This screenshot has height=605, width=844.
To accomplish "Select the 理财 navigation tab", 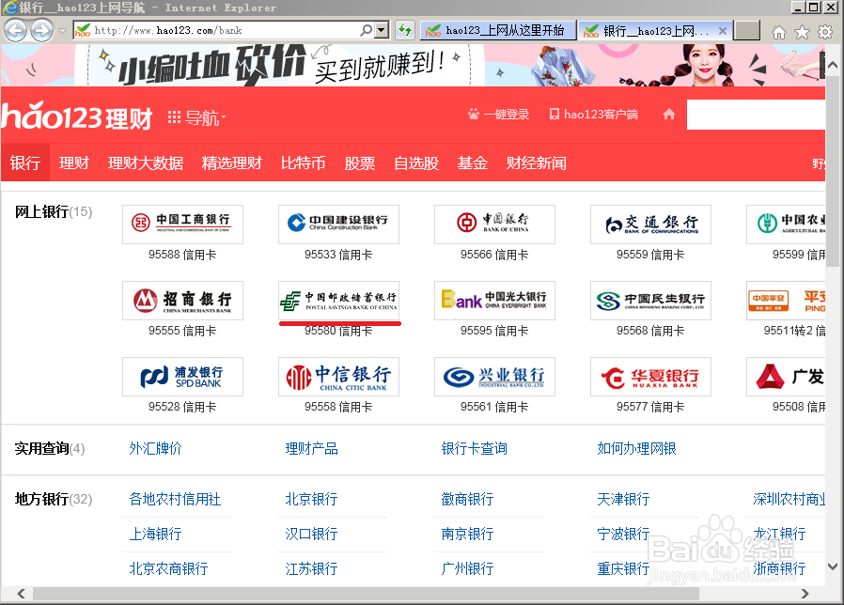I will pos(73,163).
